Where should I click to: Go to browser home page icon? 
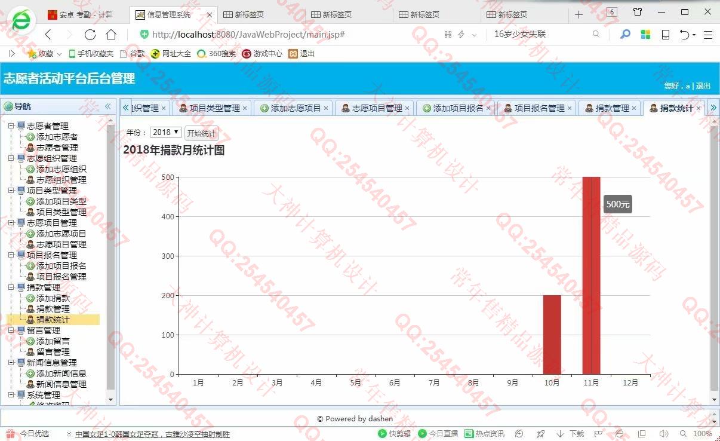pyautogui.click(x=111, y=34)
